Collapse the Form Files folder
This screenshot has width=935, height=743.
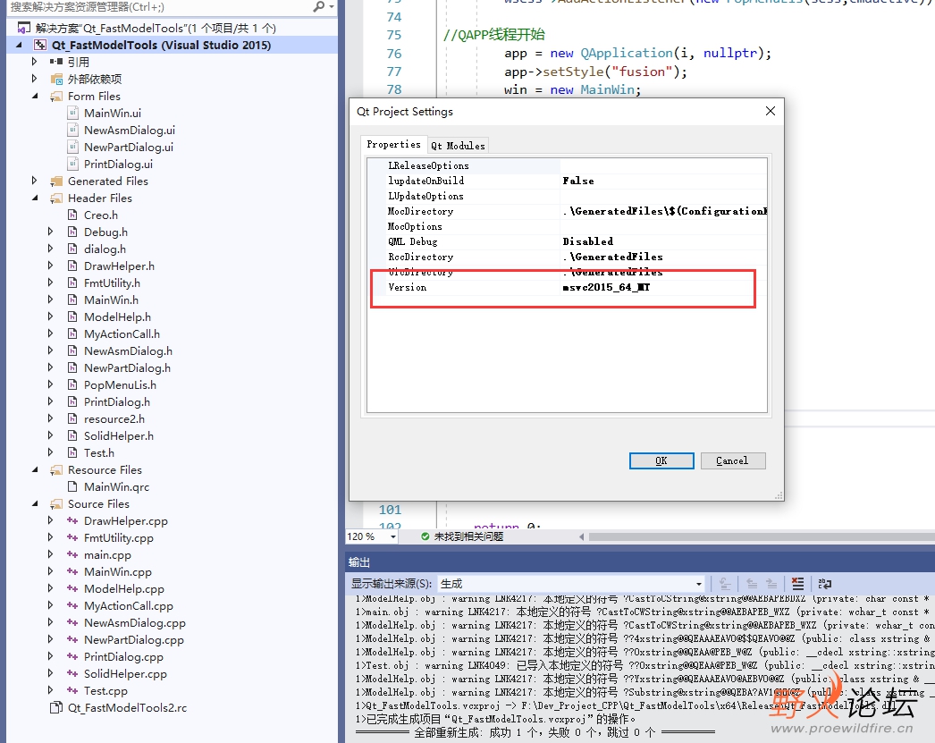[x=35, y=97]
